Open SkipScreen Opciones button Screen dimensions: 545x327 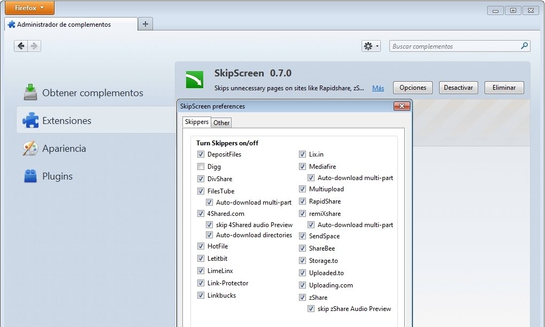point(412,88)
